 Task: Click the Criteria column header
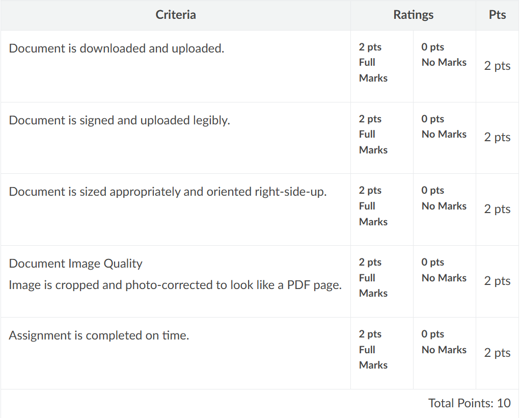click(x=176, y=15)
